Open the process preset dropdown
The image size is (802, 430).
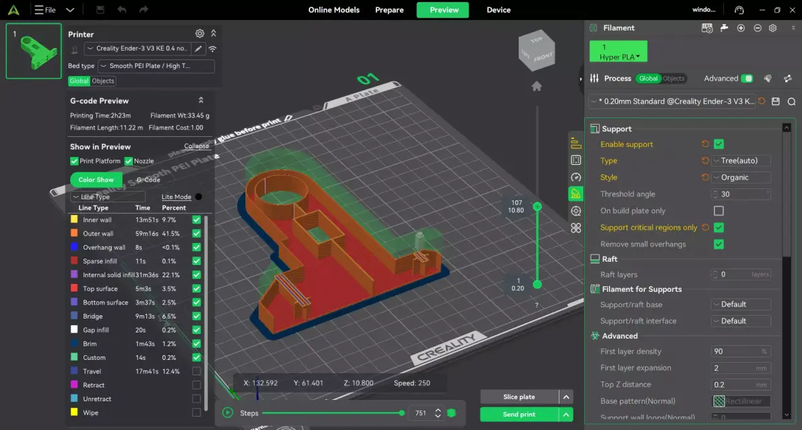[672, 101]
